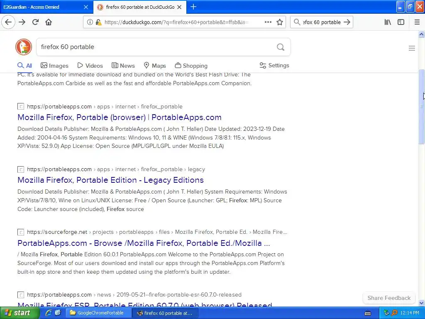Toggle the Firefox sidebar view
Image resolution: width=425 pixels, height=319 pixels.
coord(401,22)
